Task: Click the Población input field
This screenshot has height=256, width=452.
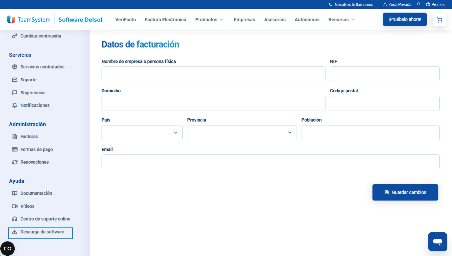Action: coord(370,132)
